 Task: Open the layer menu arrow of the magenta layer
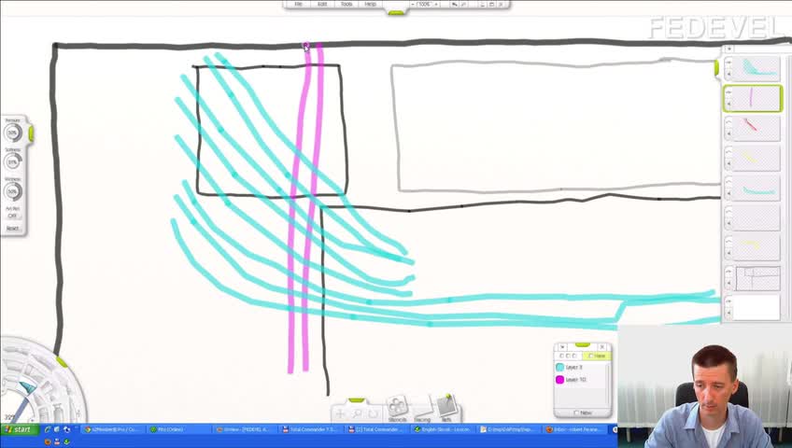728,104
